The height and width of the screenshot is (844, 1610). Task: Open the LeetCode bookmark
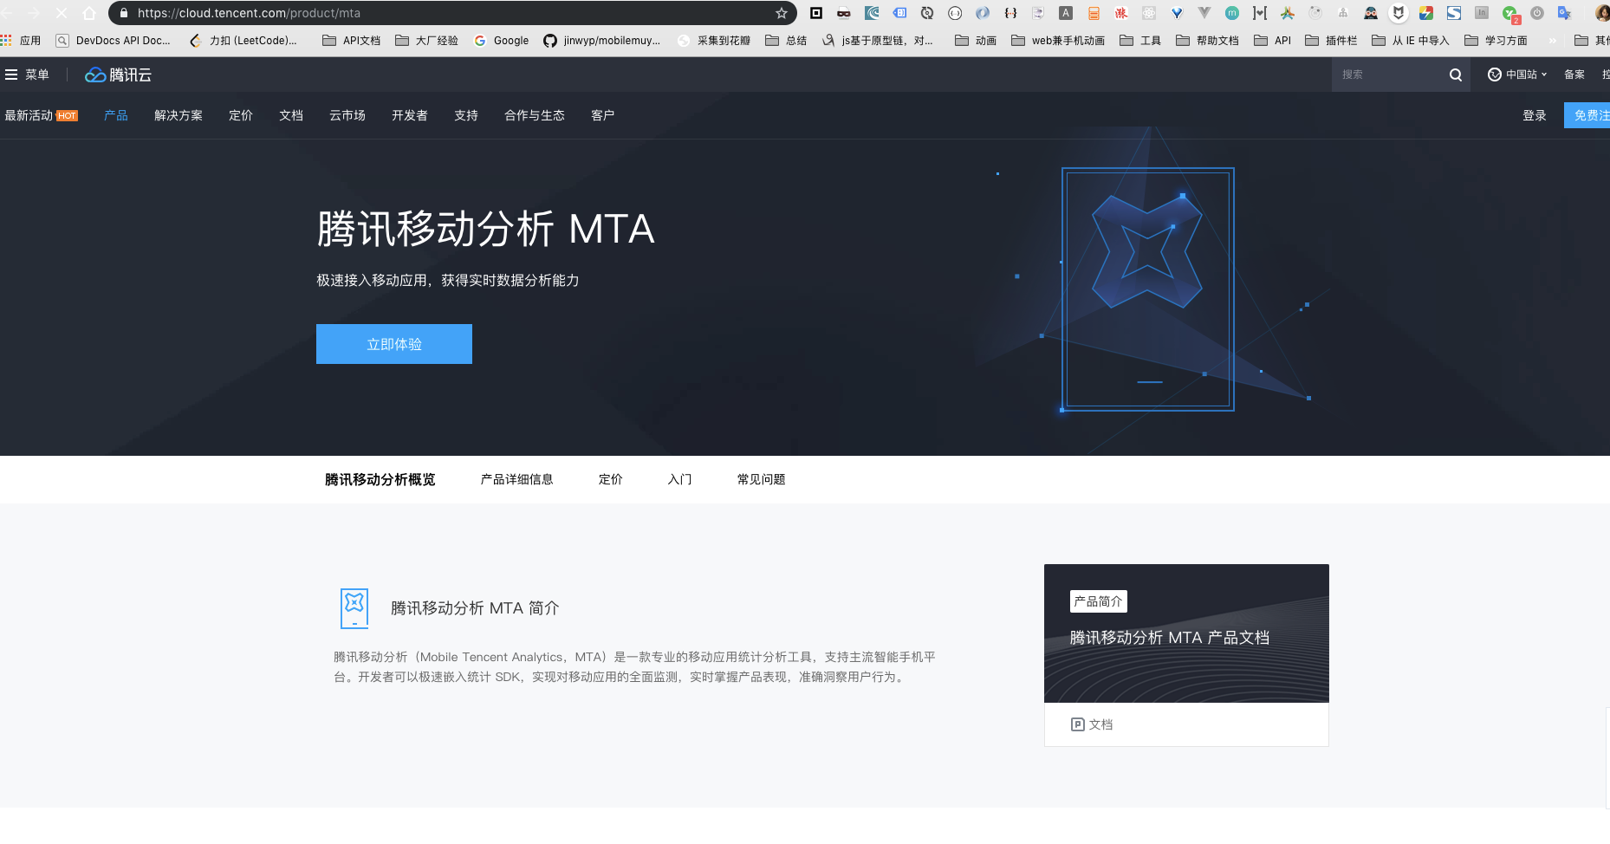(243, 41)
